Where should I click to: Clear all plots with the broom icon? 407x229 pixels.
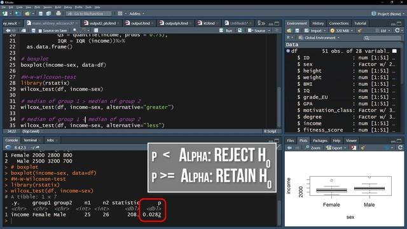(363, 148)
